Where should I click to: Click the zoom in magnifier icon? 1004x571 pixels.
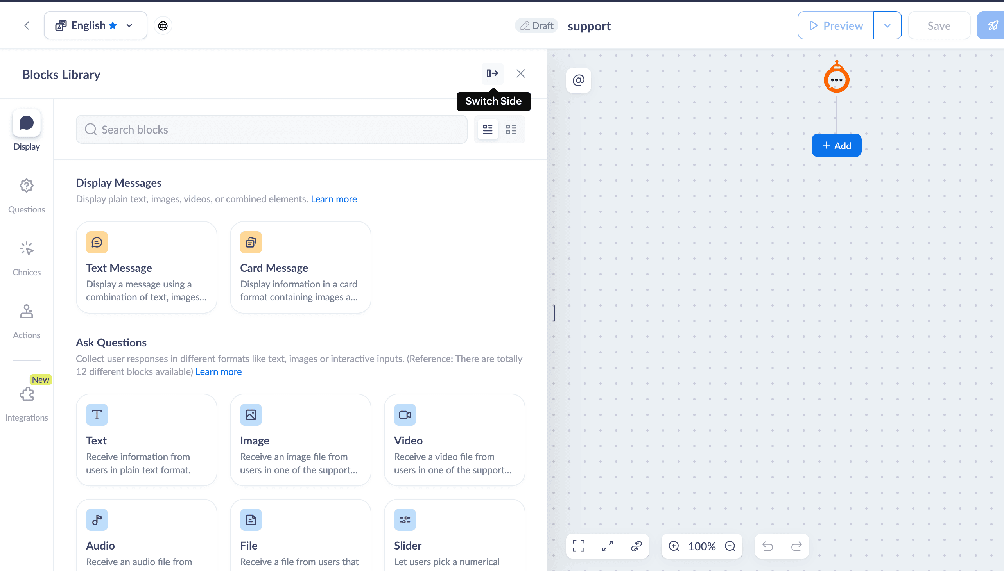(674, 546)
